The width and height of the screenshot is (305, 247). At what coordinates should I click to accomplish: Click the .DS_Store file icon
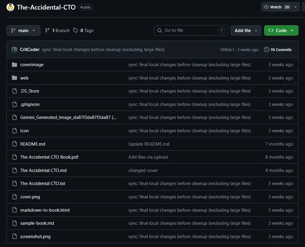tap(14, 91)
